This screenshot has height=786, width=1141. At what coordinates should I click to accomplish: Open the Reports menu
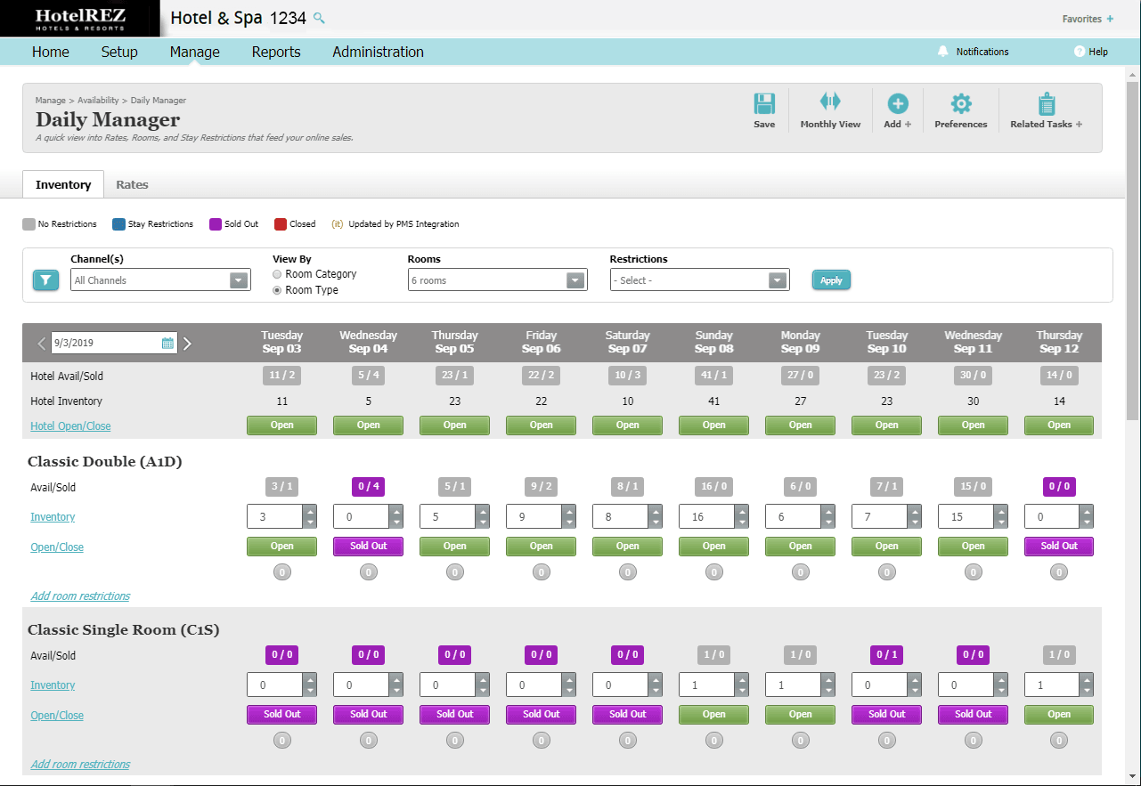pyautogui.click(x=276, y=52)
